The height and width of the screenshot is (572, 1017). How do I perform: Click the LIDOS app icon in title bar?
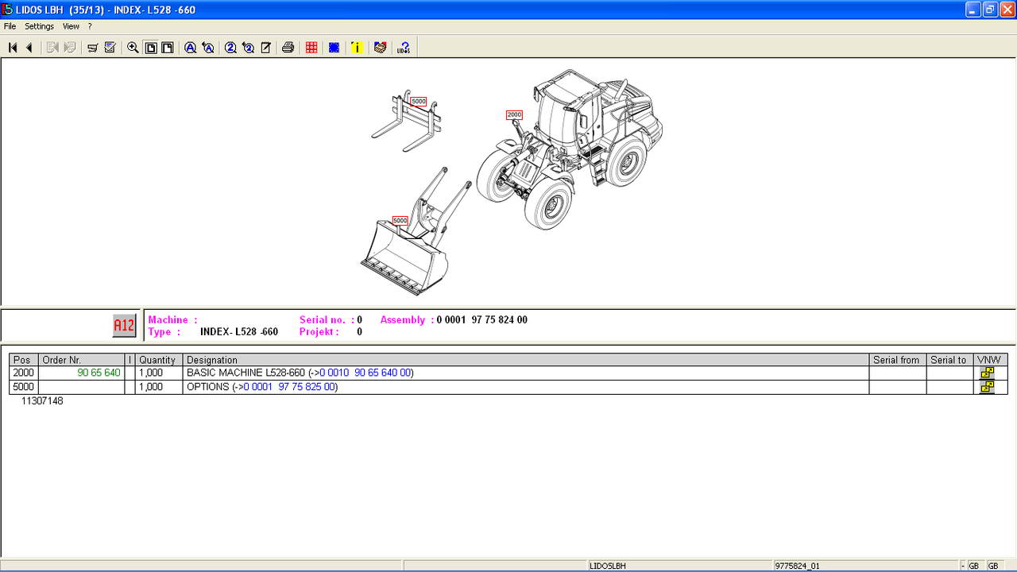[7, 10]
